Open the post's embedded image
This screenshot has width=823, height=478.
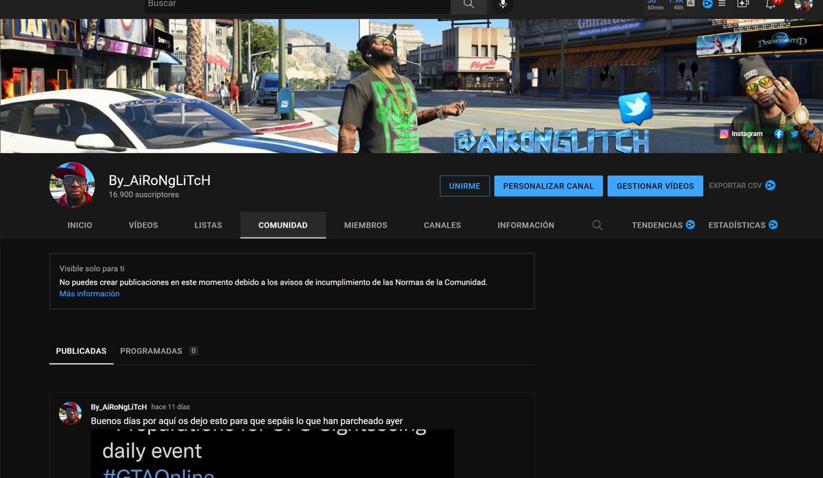pos(272,453)
